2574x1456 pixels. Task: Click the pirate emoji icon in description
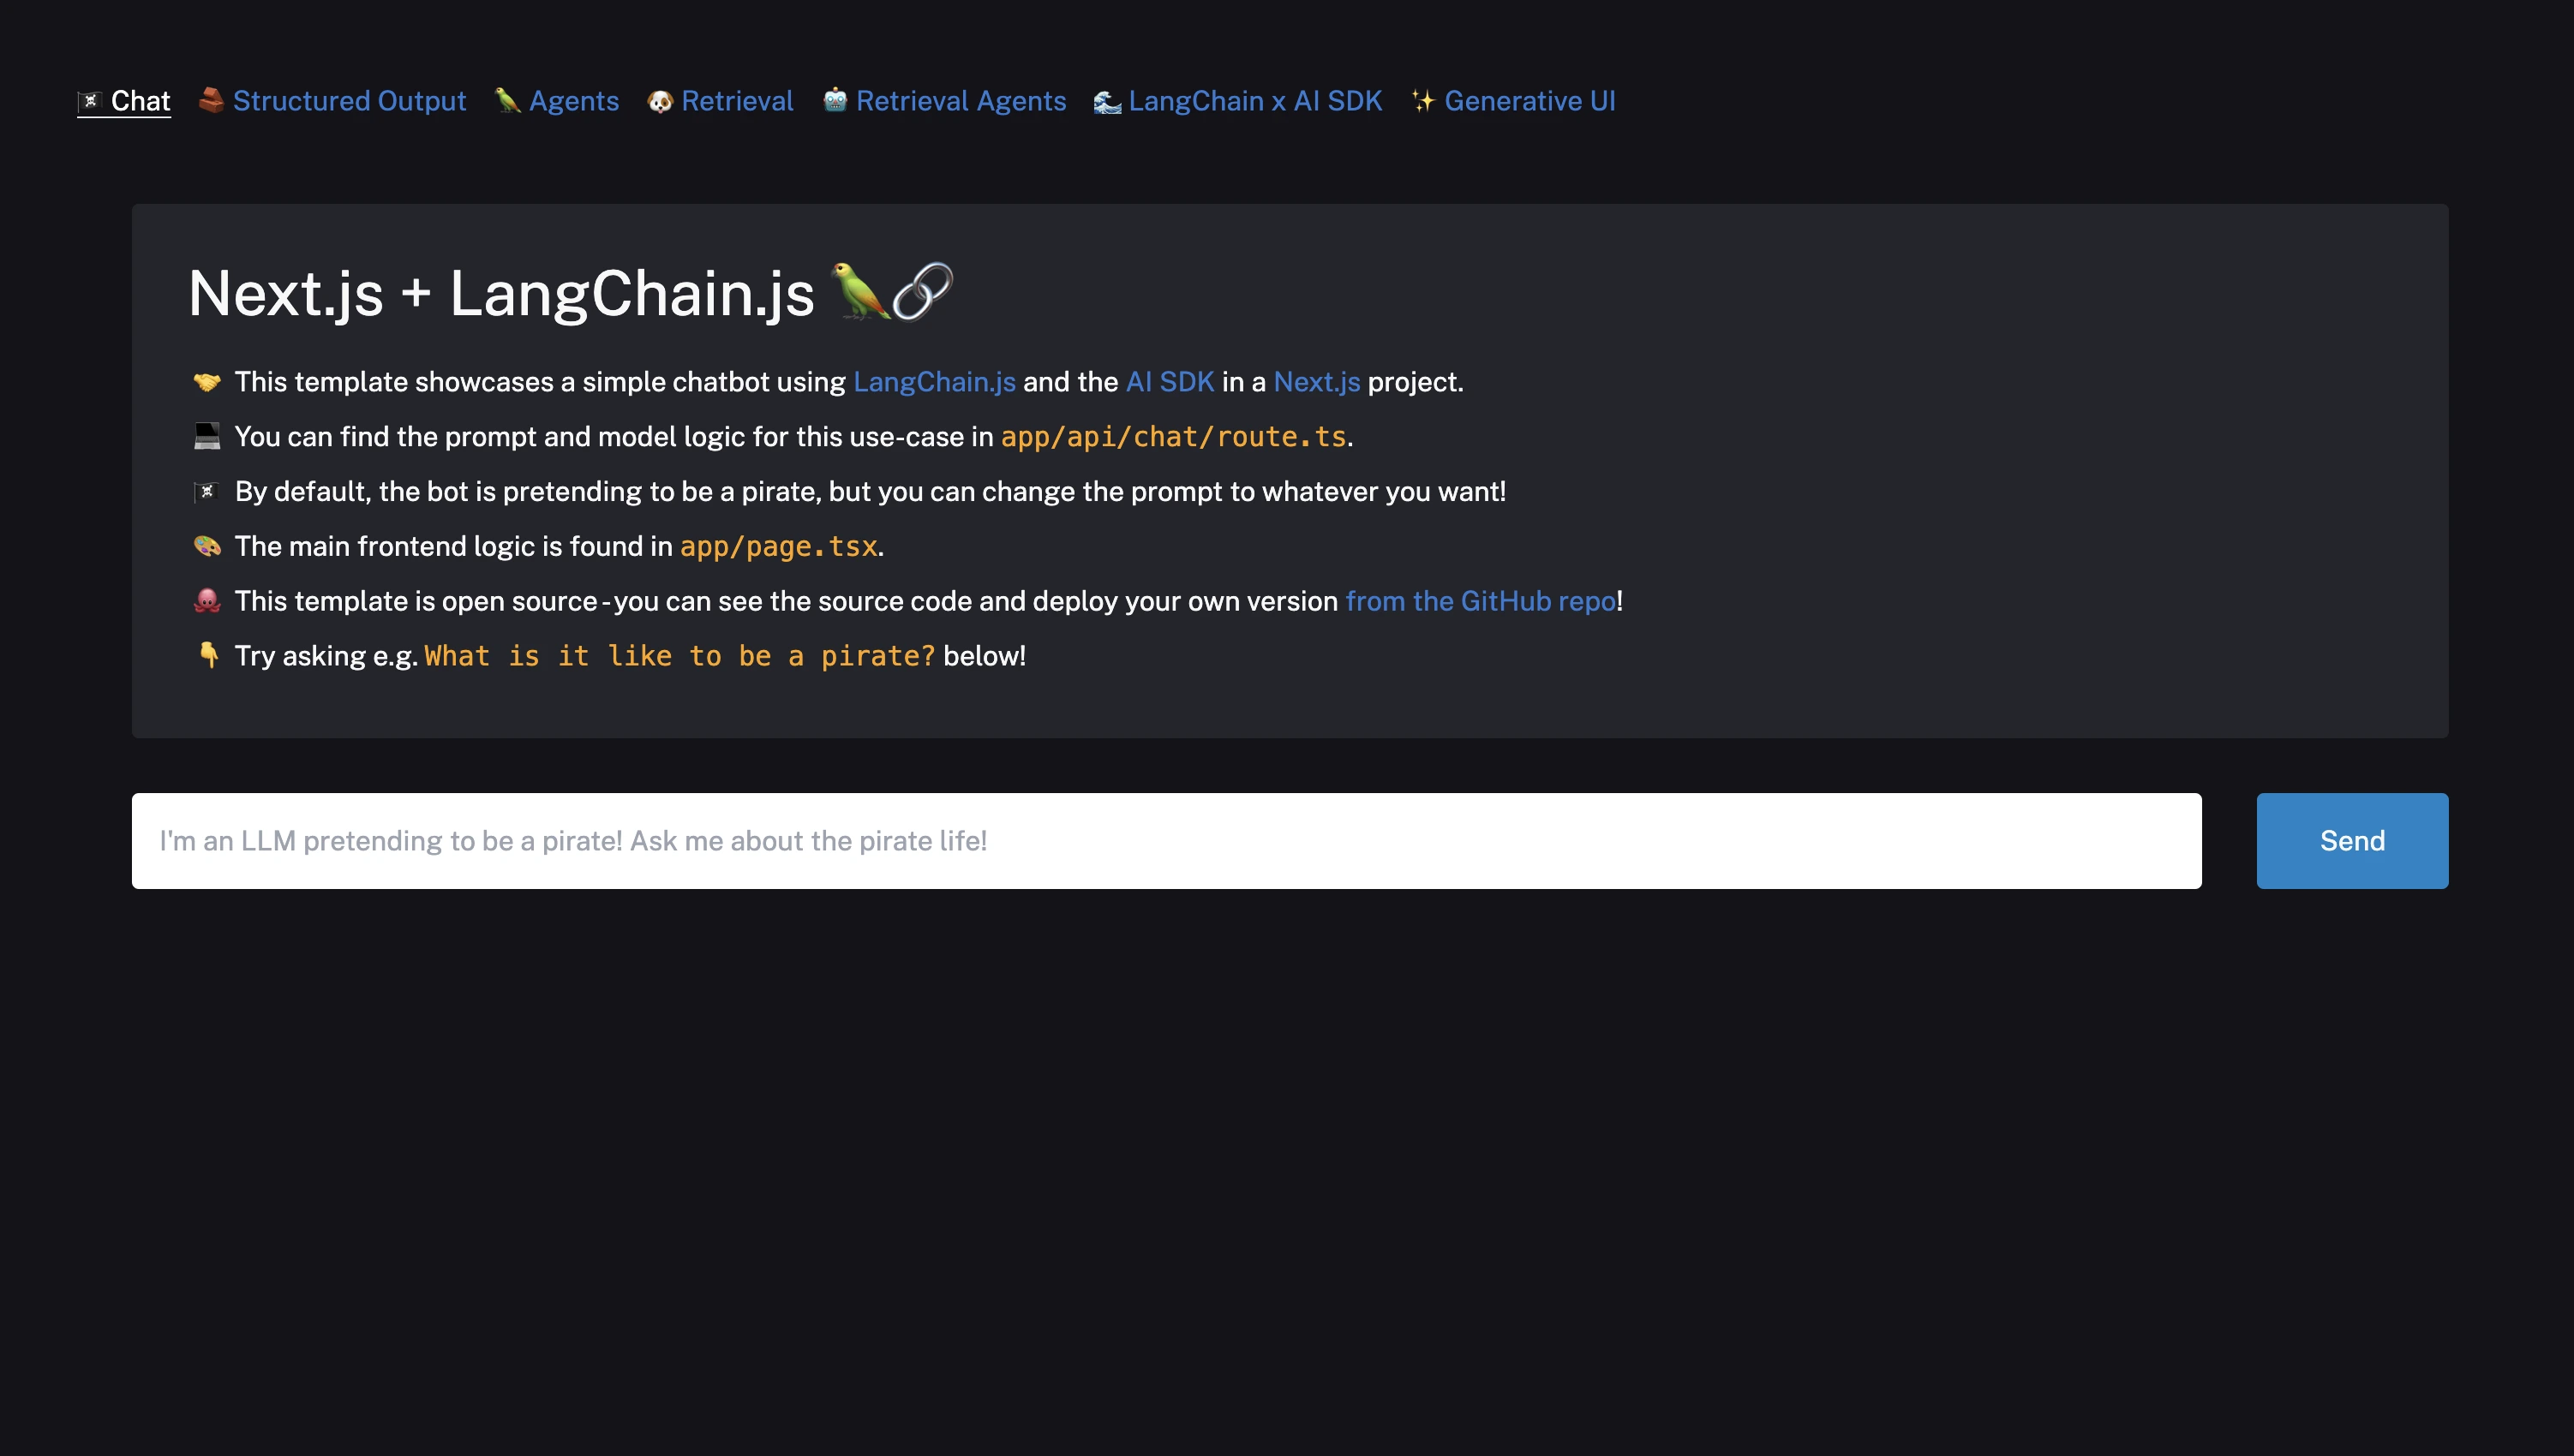[205, 489]
